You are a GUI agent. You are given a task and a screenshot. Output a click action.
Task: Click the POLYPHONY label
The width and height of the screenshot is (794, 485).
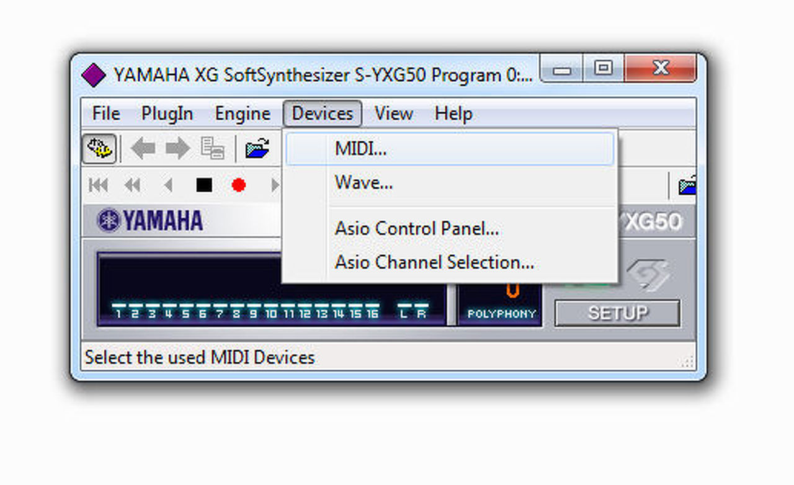(x=501, y=314)
